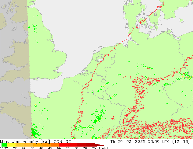This screenshot has width=193, height=149.
Task: Click the bright red 54-59 knots legend swatch
Action: pyautogui.click(x=64, y=145)
